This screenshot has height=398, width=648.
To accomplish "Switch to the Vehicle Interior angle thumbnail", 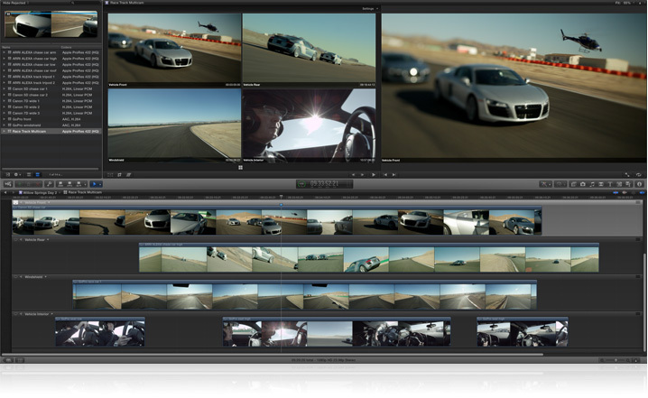I will click(309, 125).
